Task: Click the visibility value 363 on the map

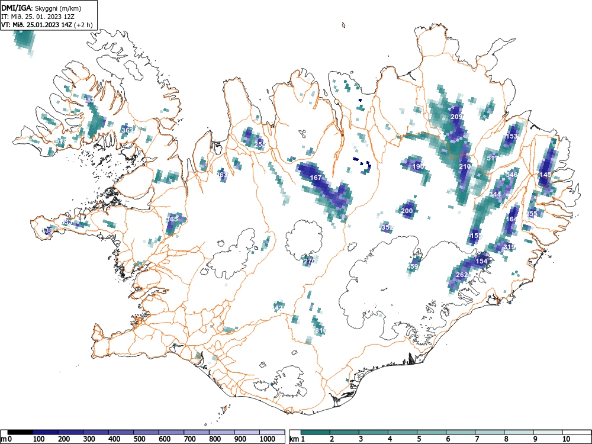Action: tap(127, 130)
